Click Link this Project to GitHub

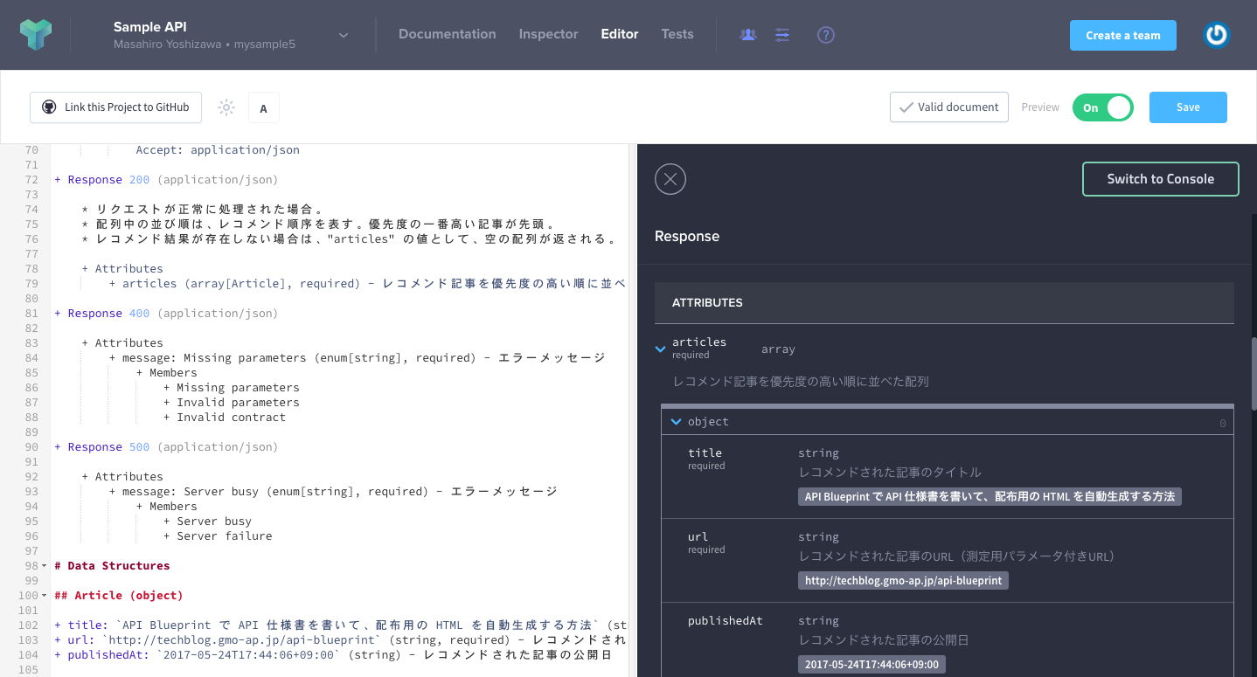[x=115, y=107]
